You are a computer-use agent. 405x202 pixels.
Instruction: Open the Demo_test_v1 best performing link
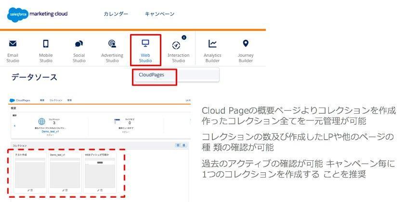(x=51, y=131)
